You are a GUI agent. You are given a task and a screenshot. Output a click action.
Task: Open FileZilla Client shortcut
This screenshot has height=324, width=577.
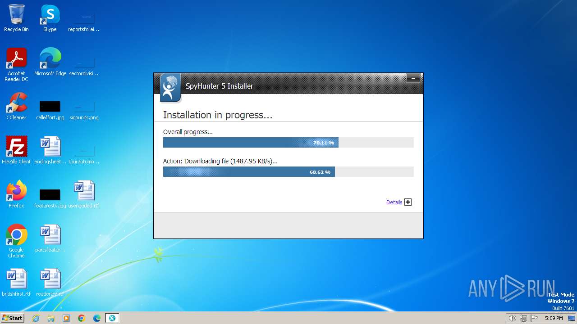click(16, 150)
